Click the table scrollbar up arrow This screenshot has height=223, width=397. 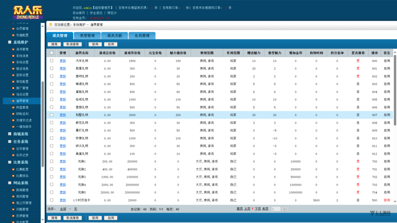click(395, 52)
